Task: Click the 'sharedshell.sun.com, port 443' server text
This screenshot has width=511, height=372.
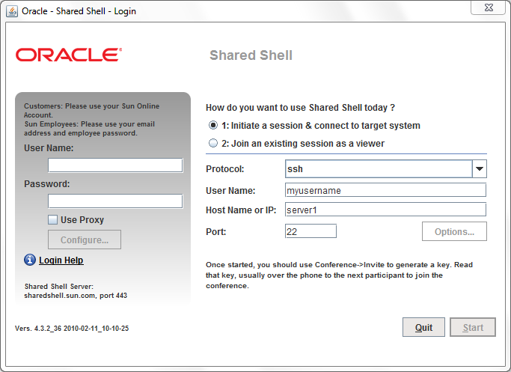Action: pyautogui.click(x=76, y=296)
